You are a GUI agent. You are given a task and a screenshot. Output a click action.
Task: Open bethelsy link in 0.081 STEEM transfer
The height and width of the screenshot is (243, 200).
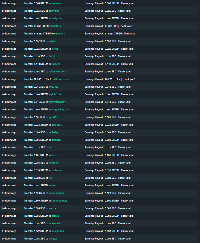[x=56, y=140]
